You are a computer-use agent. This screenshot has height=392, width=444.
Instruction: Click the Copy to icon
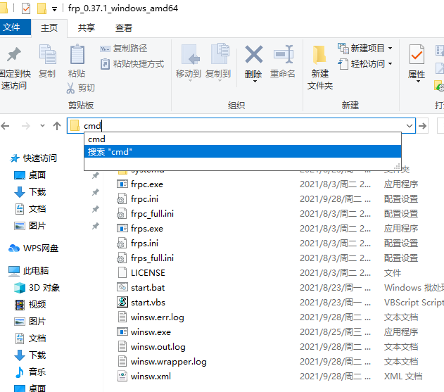[x=219, y=53]
